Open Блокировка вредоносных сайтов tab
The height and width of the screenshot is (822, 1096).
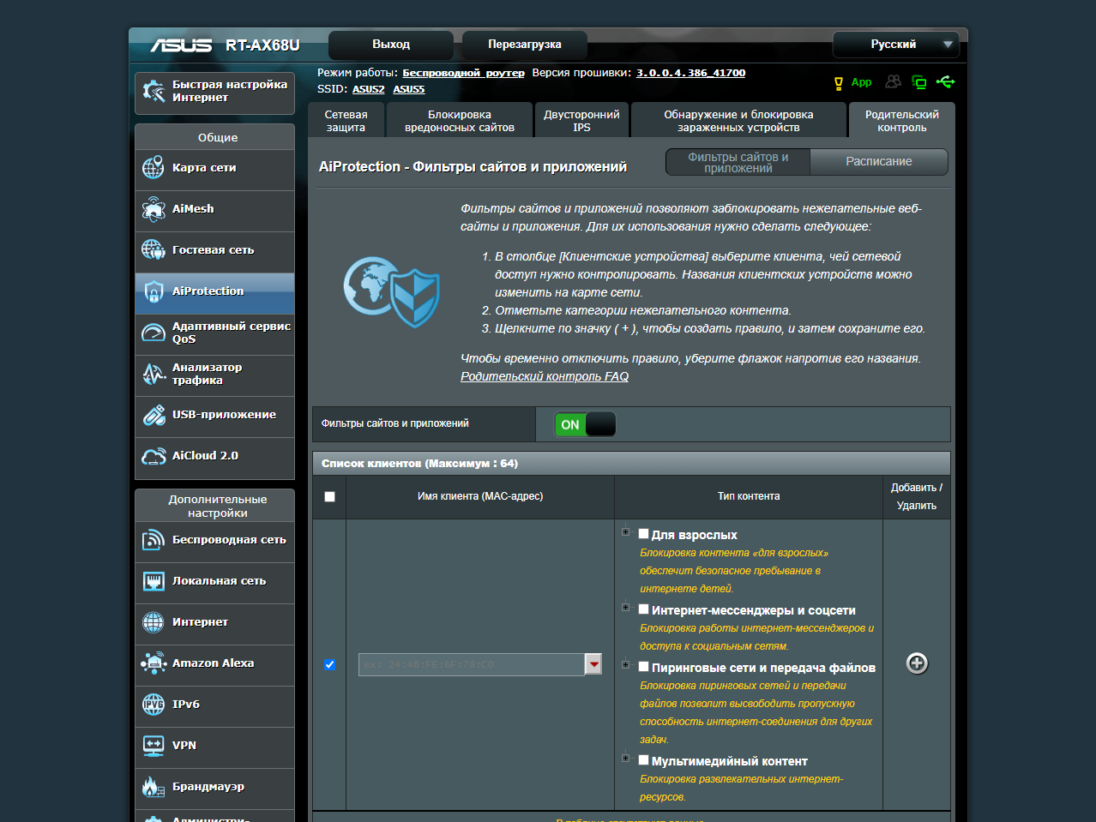(x=460, y=121)
